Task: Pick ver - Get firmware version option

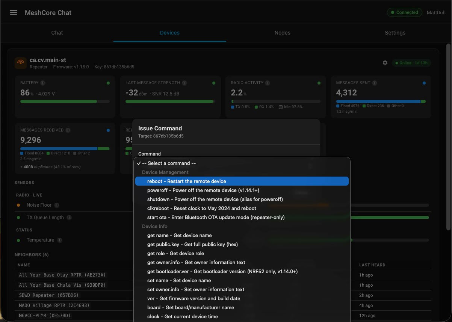Action: coord(242,298)
